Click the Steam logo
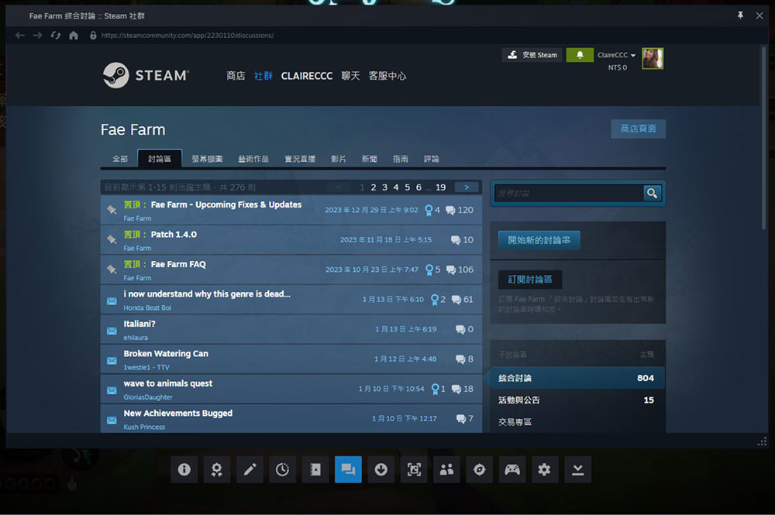The image size is (775, 515). pyautogui.click(x=146, y=75)
